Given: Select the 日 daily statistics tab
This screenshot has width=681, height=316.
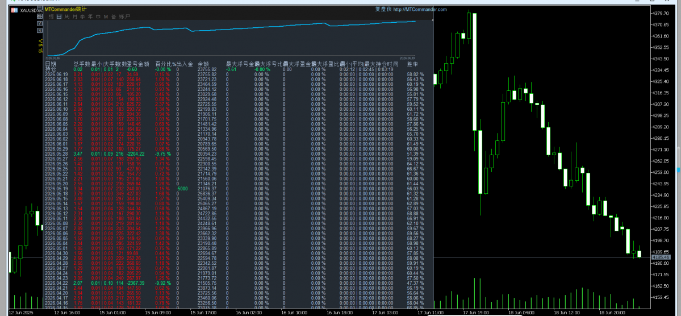Looking at the screenshot, I should (x=59, y=16).
